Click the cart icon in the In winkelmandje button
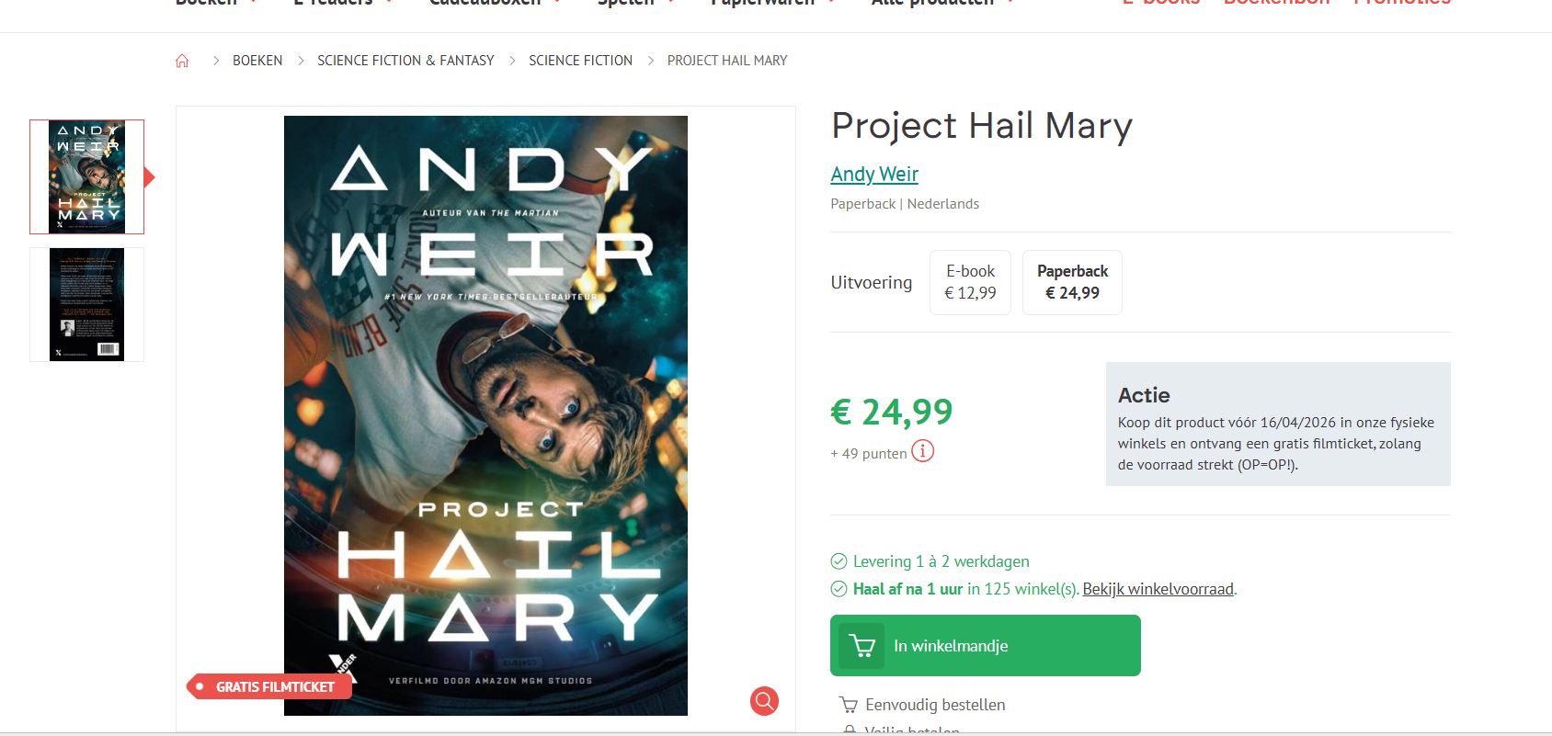The width and height of the screenshot is (1552, 736). [862, 645]
